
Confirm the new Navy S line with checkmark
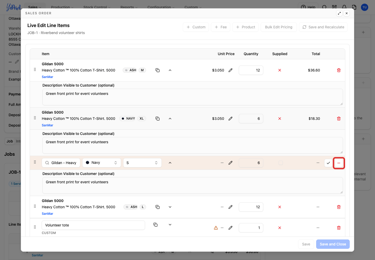328,163
